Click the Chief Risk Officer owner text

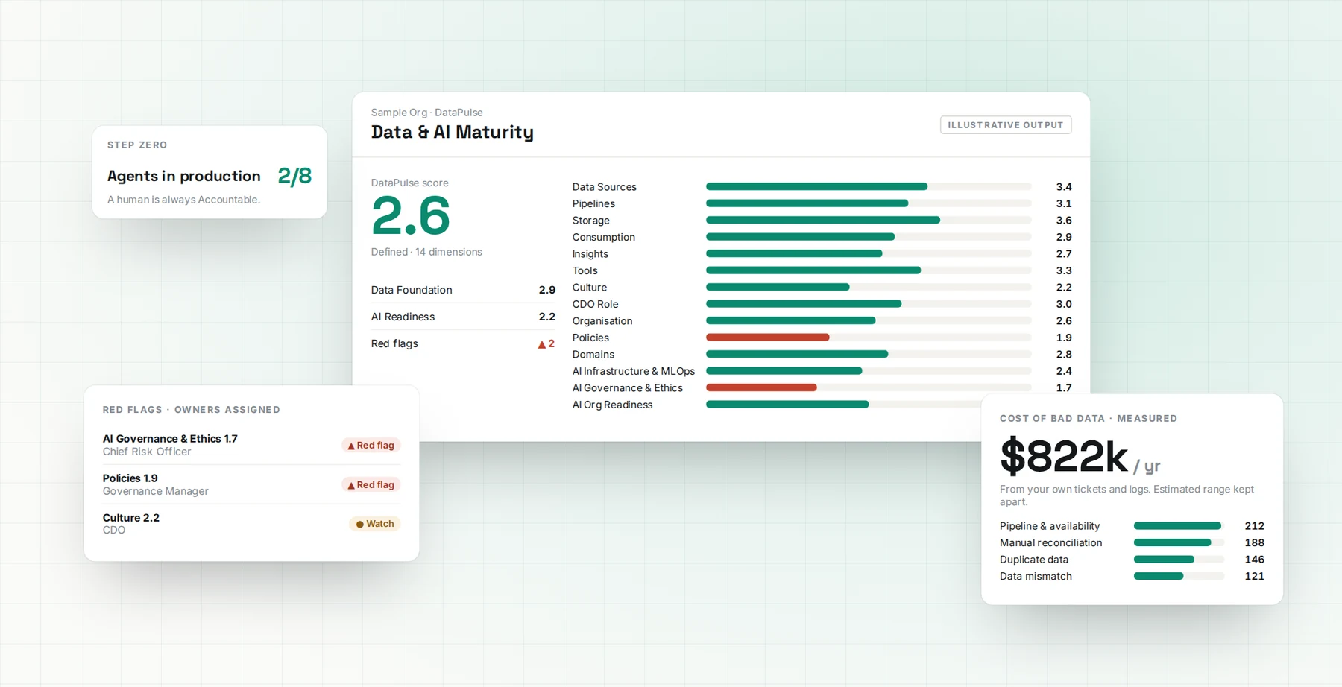pos(147,452)
